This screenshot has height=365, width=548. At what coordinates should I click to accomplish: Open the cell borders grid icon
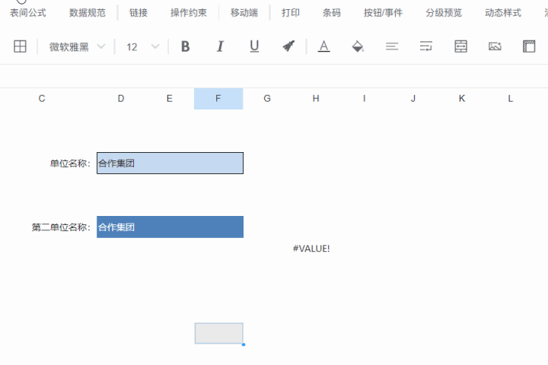click(20, 46)
